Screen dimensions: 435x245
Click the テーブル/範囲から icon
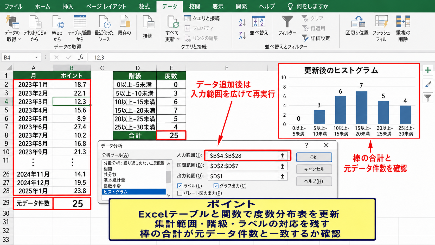80,22
